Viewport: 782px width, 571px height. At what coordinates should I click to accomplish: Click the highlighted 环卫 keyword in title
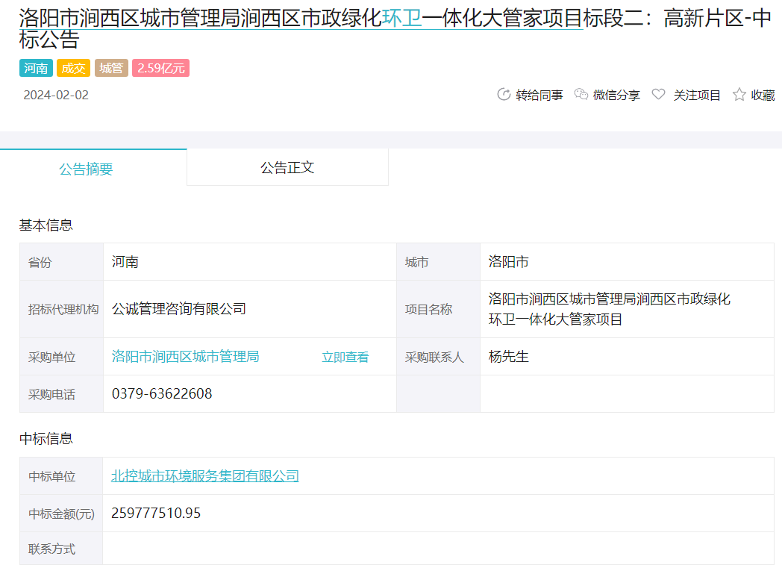[x=401, y=19]
